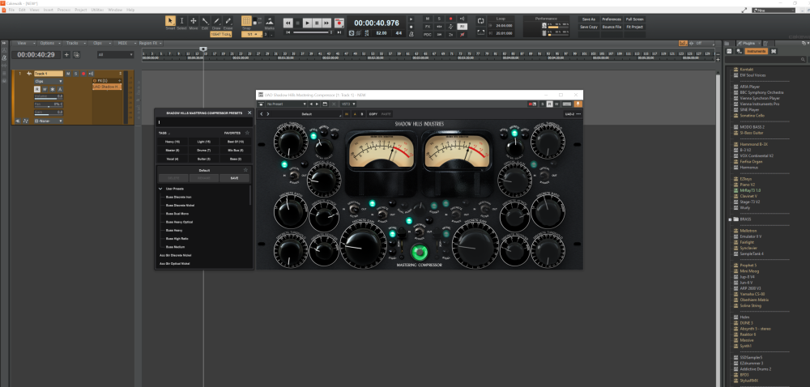The height and width of the screenshot is (387, 810).
Task: Collapse the User Presets group
Action: tap(160, 189)
